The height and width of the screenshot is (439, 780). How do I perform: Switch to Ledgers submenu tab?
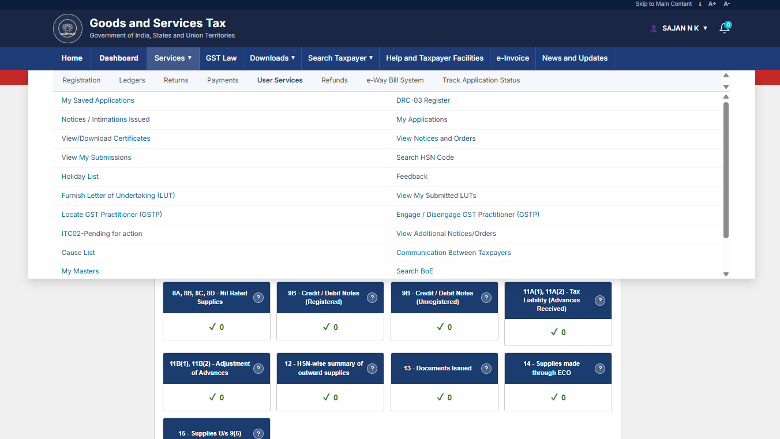tap(132, 80)
